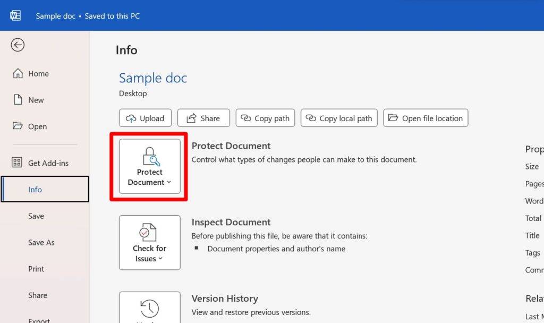Select Print from the sidebar

click(36, 269)
